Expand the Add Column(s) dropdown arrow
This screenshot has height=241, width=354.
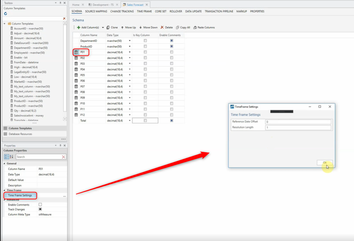(103, 27)
